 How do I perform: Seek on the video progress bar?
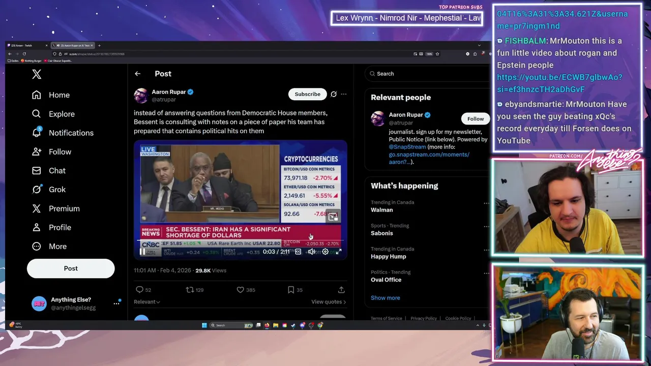240,241
